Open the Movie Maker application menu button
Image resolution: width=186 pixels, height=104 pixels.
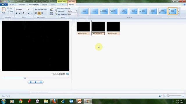4,5
